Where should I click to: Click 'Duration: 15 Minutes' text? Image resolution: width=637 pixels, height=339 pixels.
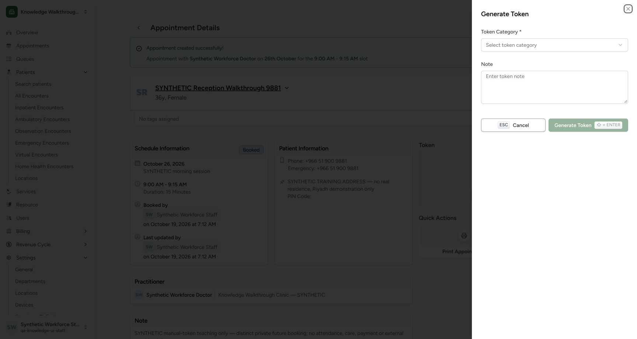coord(167,192)
